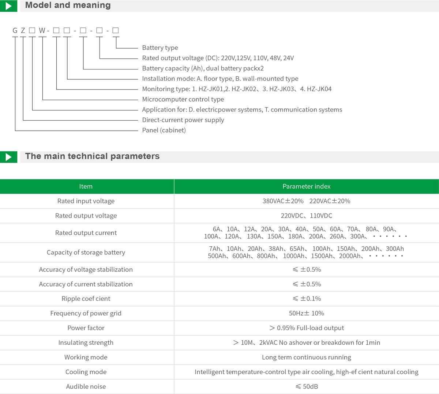Click the "Capacity of storage battery" cell
Screen dimensions: 439x394
point(86,253)
